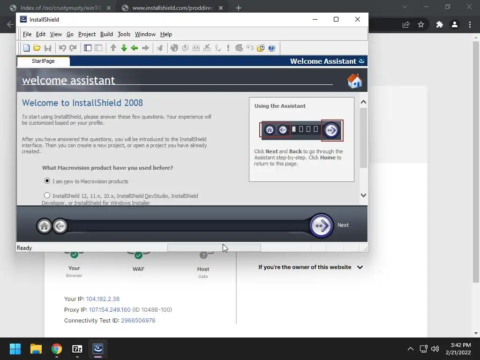Viewport: 480px width, 360px height.
Task: Open the Windows Start menu
Action: (15, 349)
